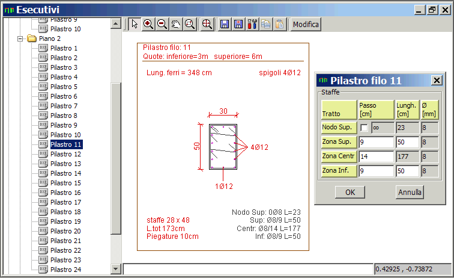Click the DXF icon beside Pilastro 16
The height and width of the screenshot is (278, 454).
[x=43, y=193]
